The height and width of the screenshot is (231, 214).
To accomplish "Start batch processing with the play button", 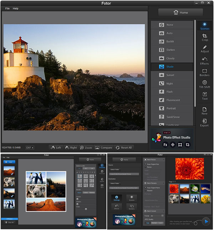I will click(206, 222).
